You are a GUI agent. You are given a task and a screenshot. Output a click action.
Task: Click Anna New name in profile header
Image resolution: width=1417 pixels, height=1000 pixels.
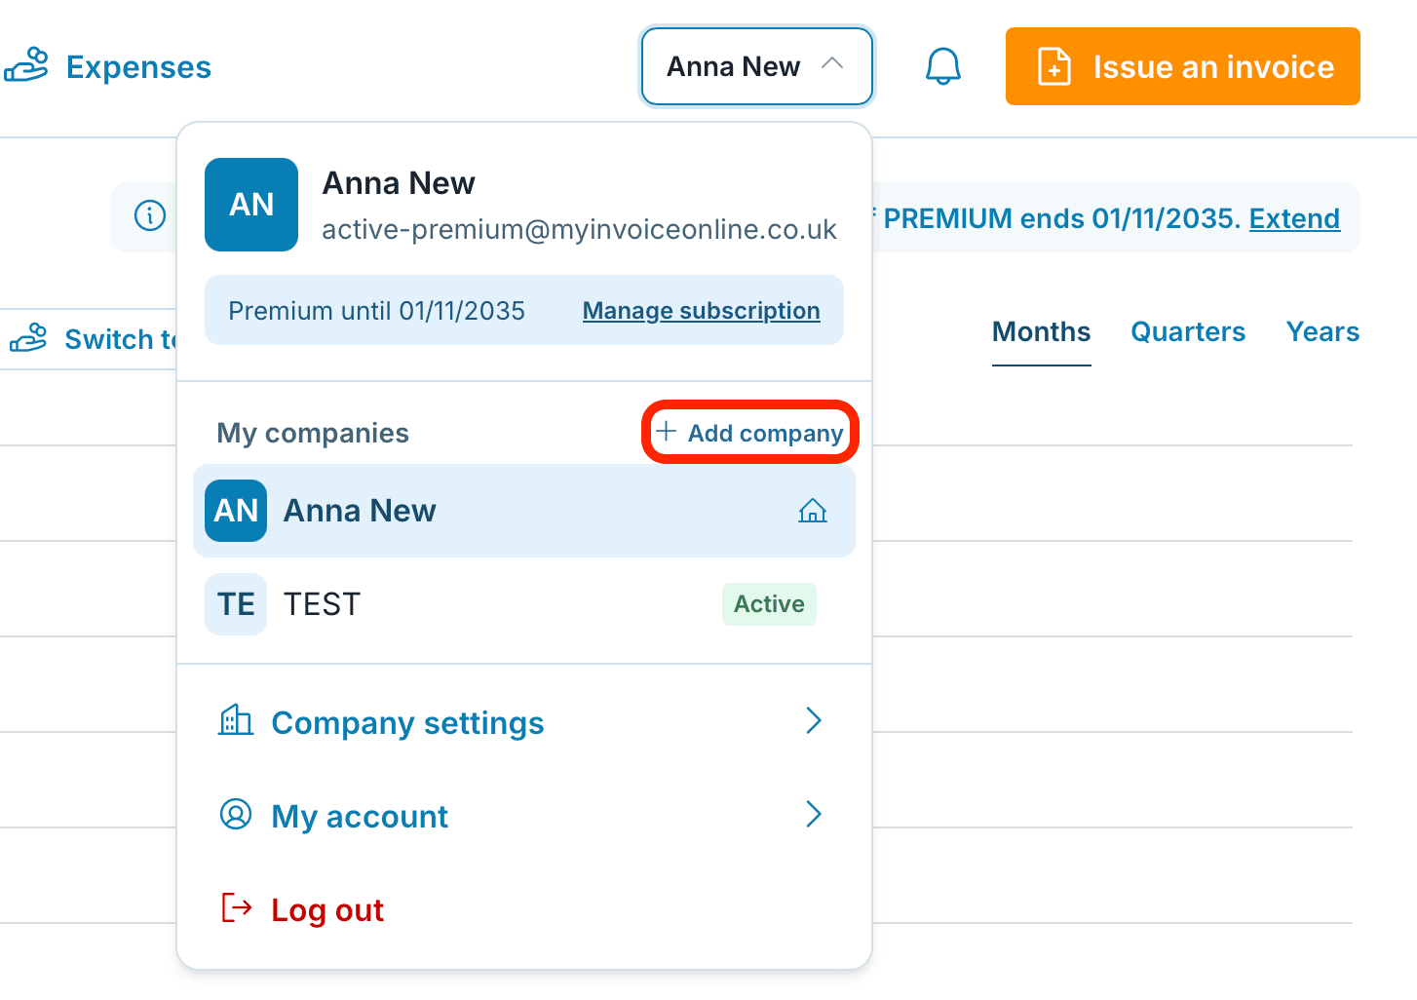(x=399, y=183)
